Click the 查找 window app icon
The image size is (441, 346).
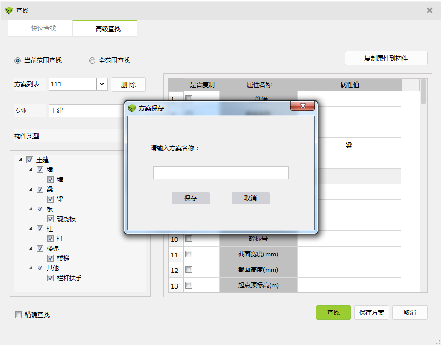click(9, 11)
